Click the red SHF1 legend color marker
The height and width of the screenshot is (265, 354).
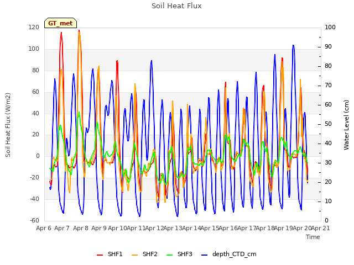[x=100, y=255]
